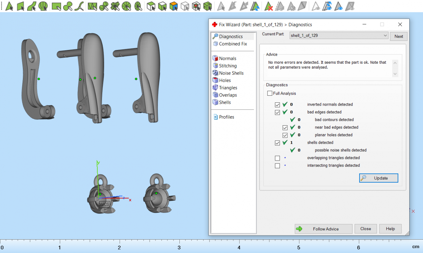Enable intersecting triangles detected checkbox

click(x=277, y=166)
